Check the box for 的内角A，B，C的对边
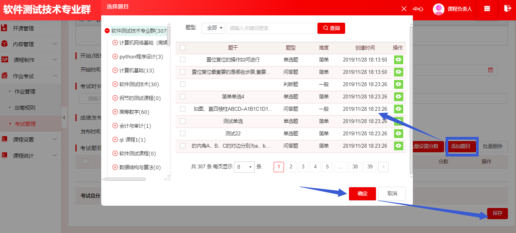The height and width of the screenshot is (233, 516). click(183, 146)
